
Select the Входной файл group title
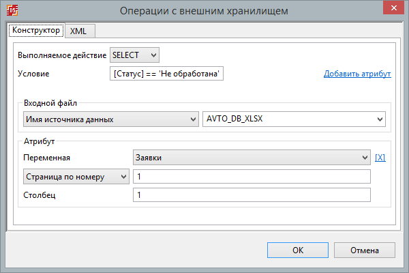coord(50,103)
